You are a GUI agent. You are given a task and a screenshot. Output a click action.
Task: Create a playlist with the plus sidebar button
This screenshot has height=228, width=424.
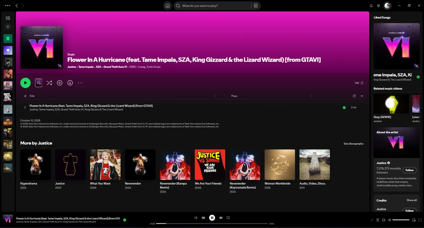(x=8, y=27)
